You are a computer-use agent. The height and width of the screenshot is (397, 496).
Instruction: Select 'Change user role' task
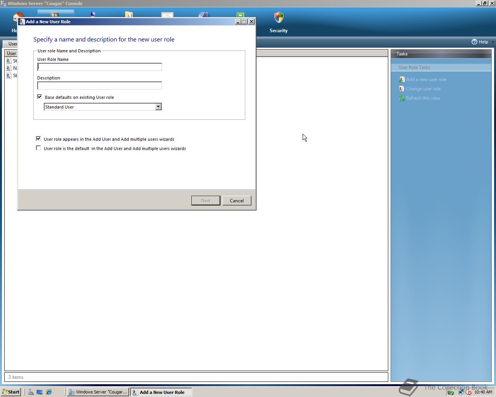click(423, 89)
